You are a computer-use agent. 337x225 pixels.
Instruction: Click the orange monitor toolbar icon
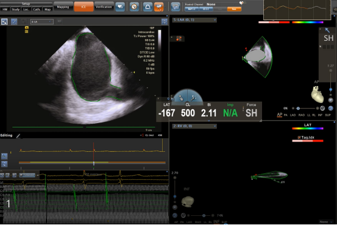click(159, 7)
